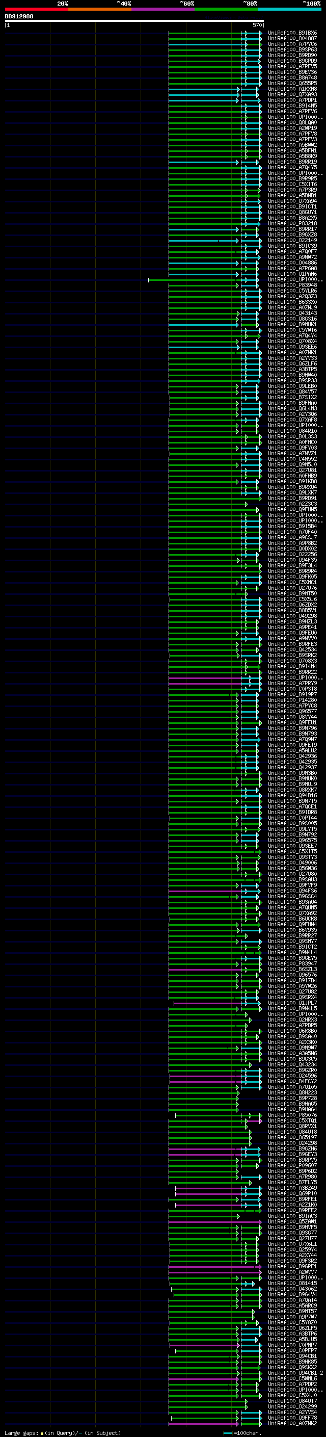The width and height of the screenshot is (326, 1437).
Task: Click hit UniRef100_B9RD90
Action: [x=292, y=55]
